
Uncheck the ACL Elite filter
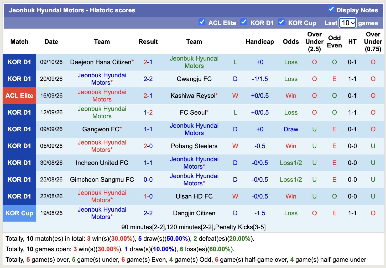coord(202,22)
